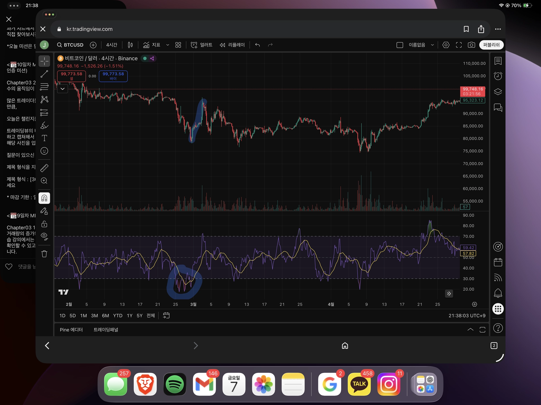Select the text annotation tool
541x405 pixels.
(x=44, y=138)
